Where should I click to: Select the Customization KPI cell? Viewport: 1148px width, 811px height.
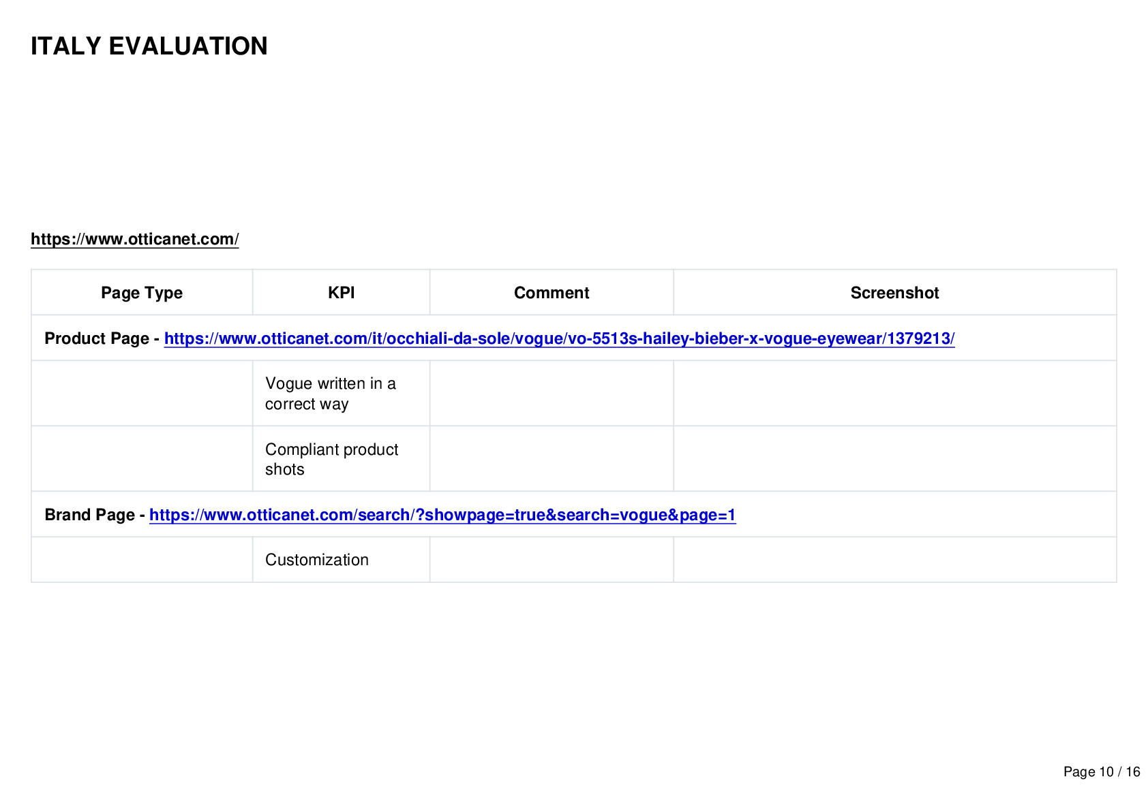(x=341, y=560)
